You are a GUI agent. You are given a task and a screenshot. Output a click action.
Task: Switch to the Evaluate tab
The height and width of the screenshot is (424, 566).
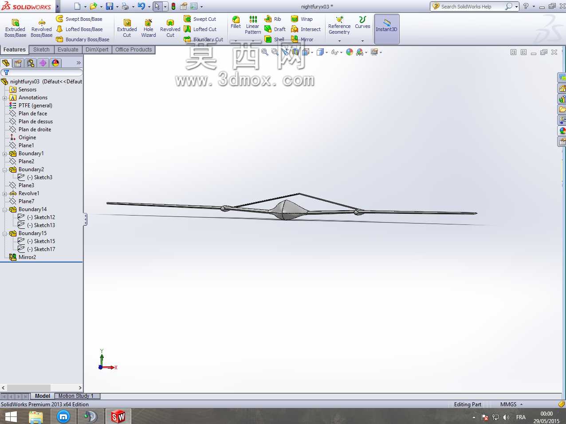tap(68, 50)
